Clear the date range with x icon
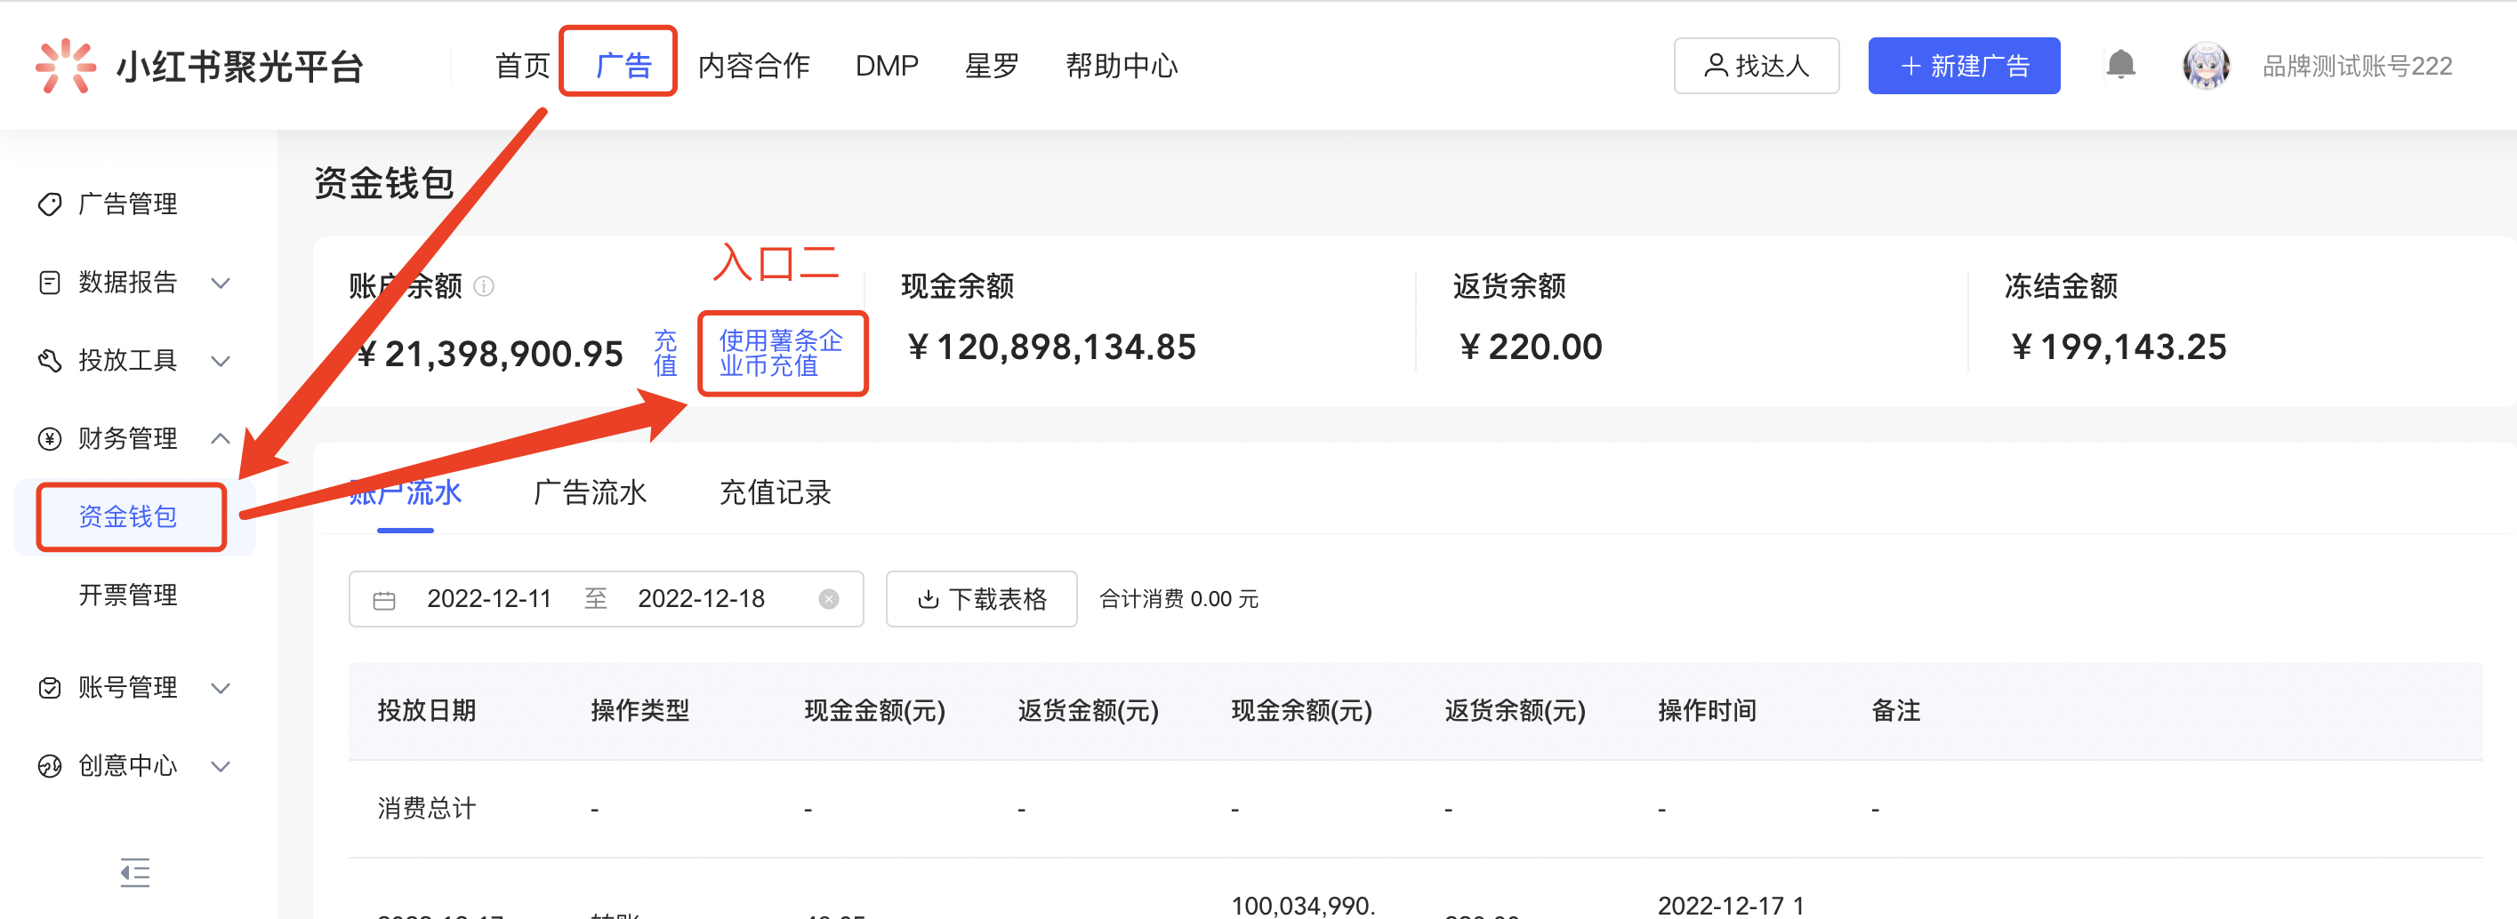 pyautogui.click(x=829, y=599)
